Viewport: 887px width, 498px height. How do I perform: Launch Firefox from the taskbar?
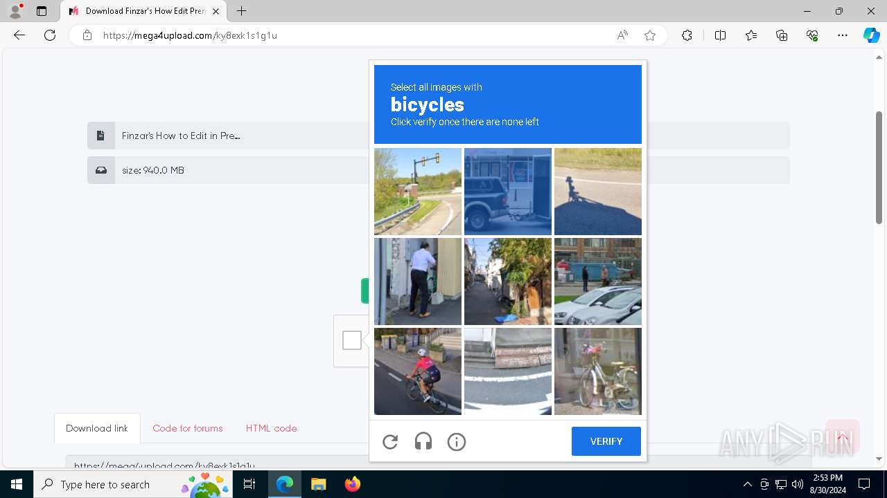coord(352,484)
